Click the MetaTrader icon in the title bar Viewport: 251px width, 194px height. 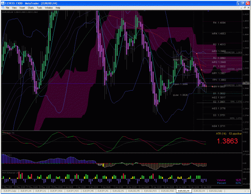pyautogui.click(x=3, y=3)
